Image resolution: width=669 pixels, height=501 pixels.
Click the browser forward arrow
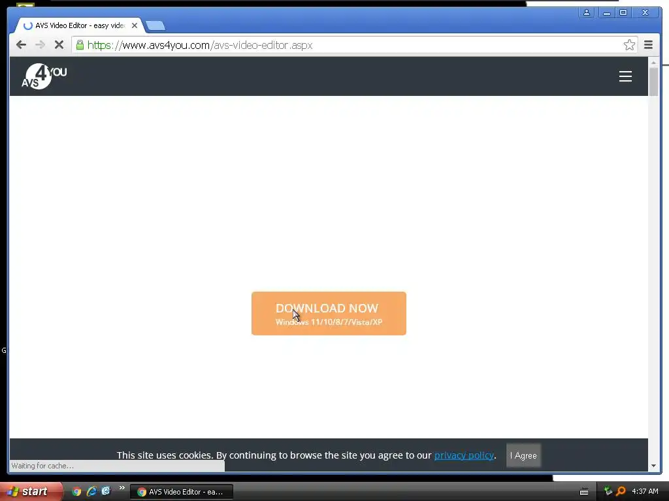click(40, 45)
